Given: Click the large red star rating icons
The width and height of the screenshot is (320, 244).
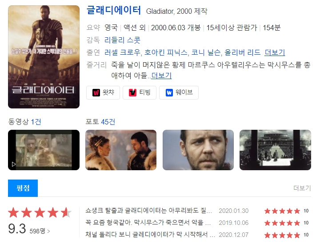Looking at the screenshot, I should pos(40,212).
